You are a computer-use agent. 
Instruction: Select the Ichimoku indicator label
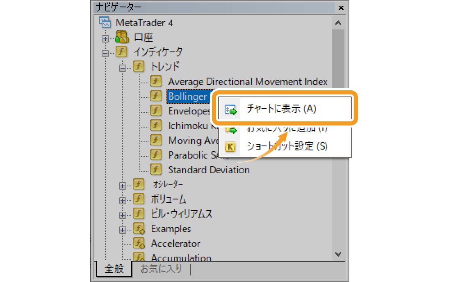click(x=193, y=126)
